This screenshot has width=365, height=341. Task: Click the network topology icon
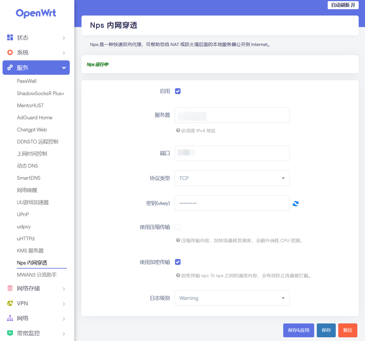10,318
